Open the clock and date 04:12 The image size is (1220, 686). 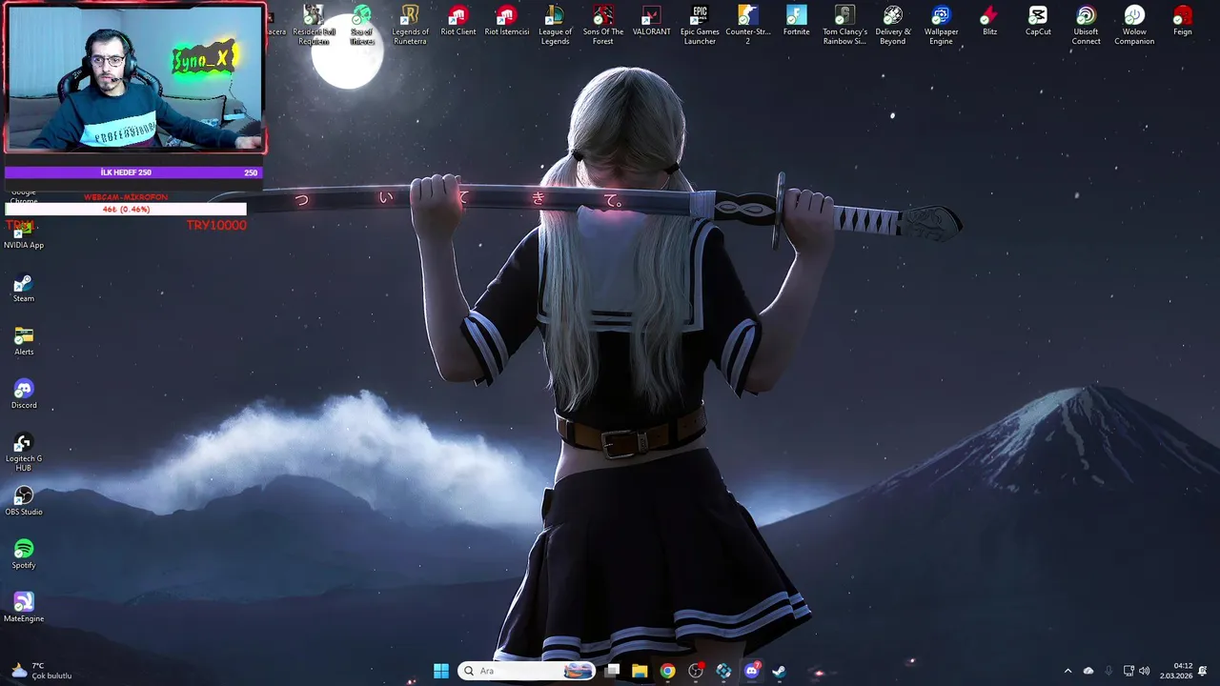click(1177, 671)
